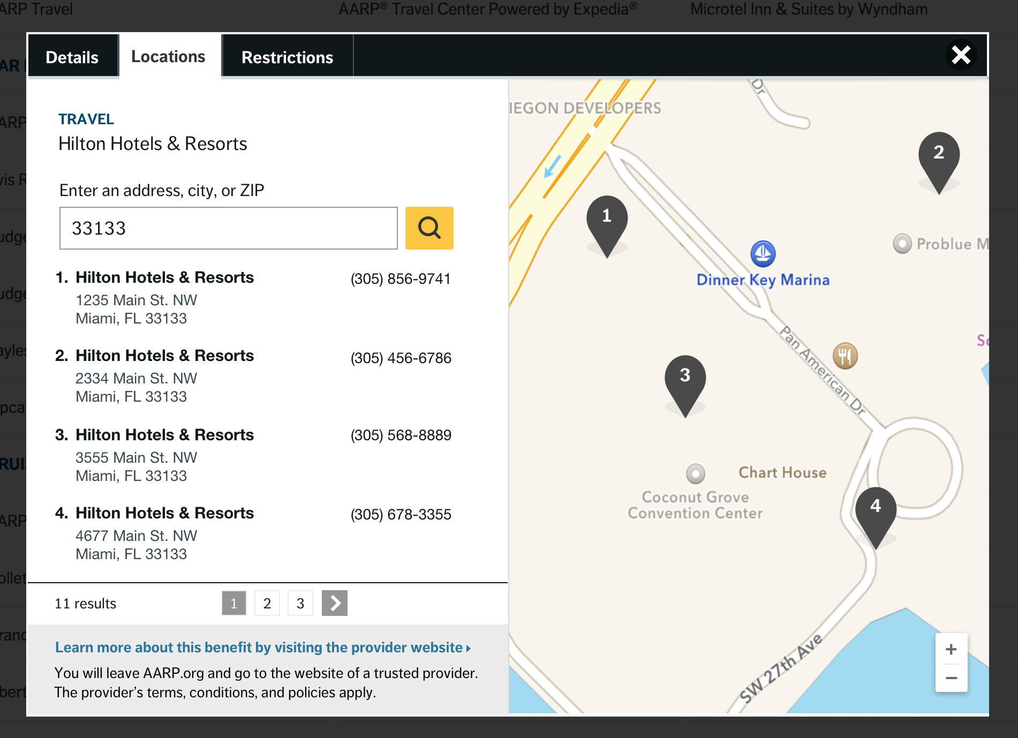Click the yellow search magnifying glass icon
The width and height of the screenshot is (1018, 738).
tap(429, 228)
